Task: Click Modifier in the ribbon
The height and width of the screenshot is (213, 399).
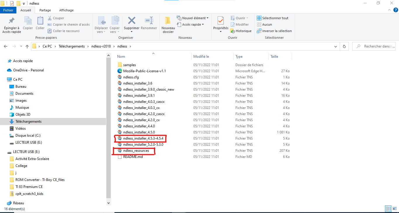Action: (x=240, y=24)
